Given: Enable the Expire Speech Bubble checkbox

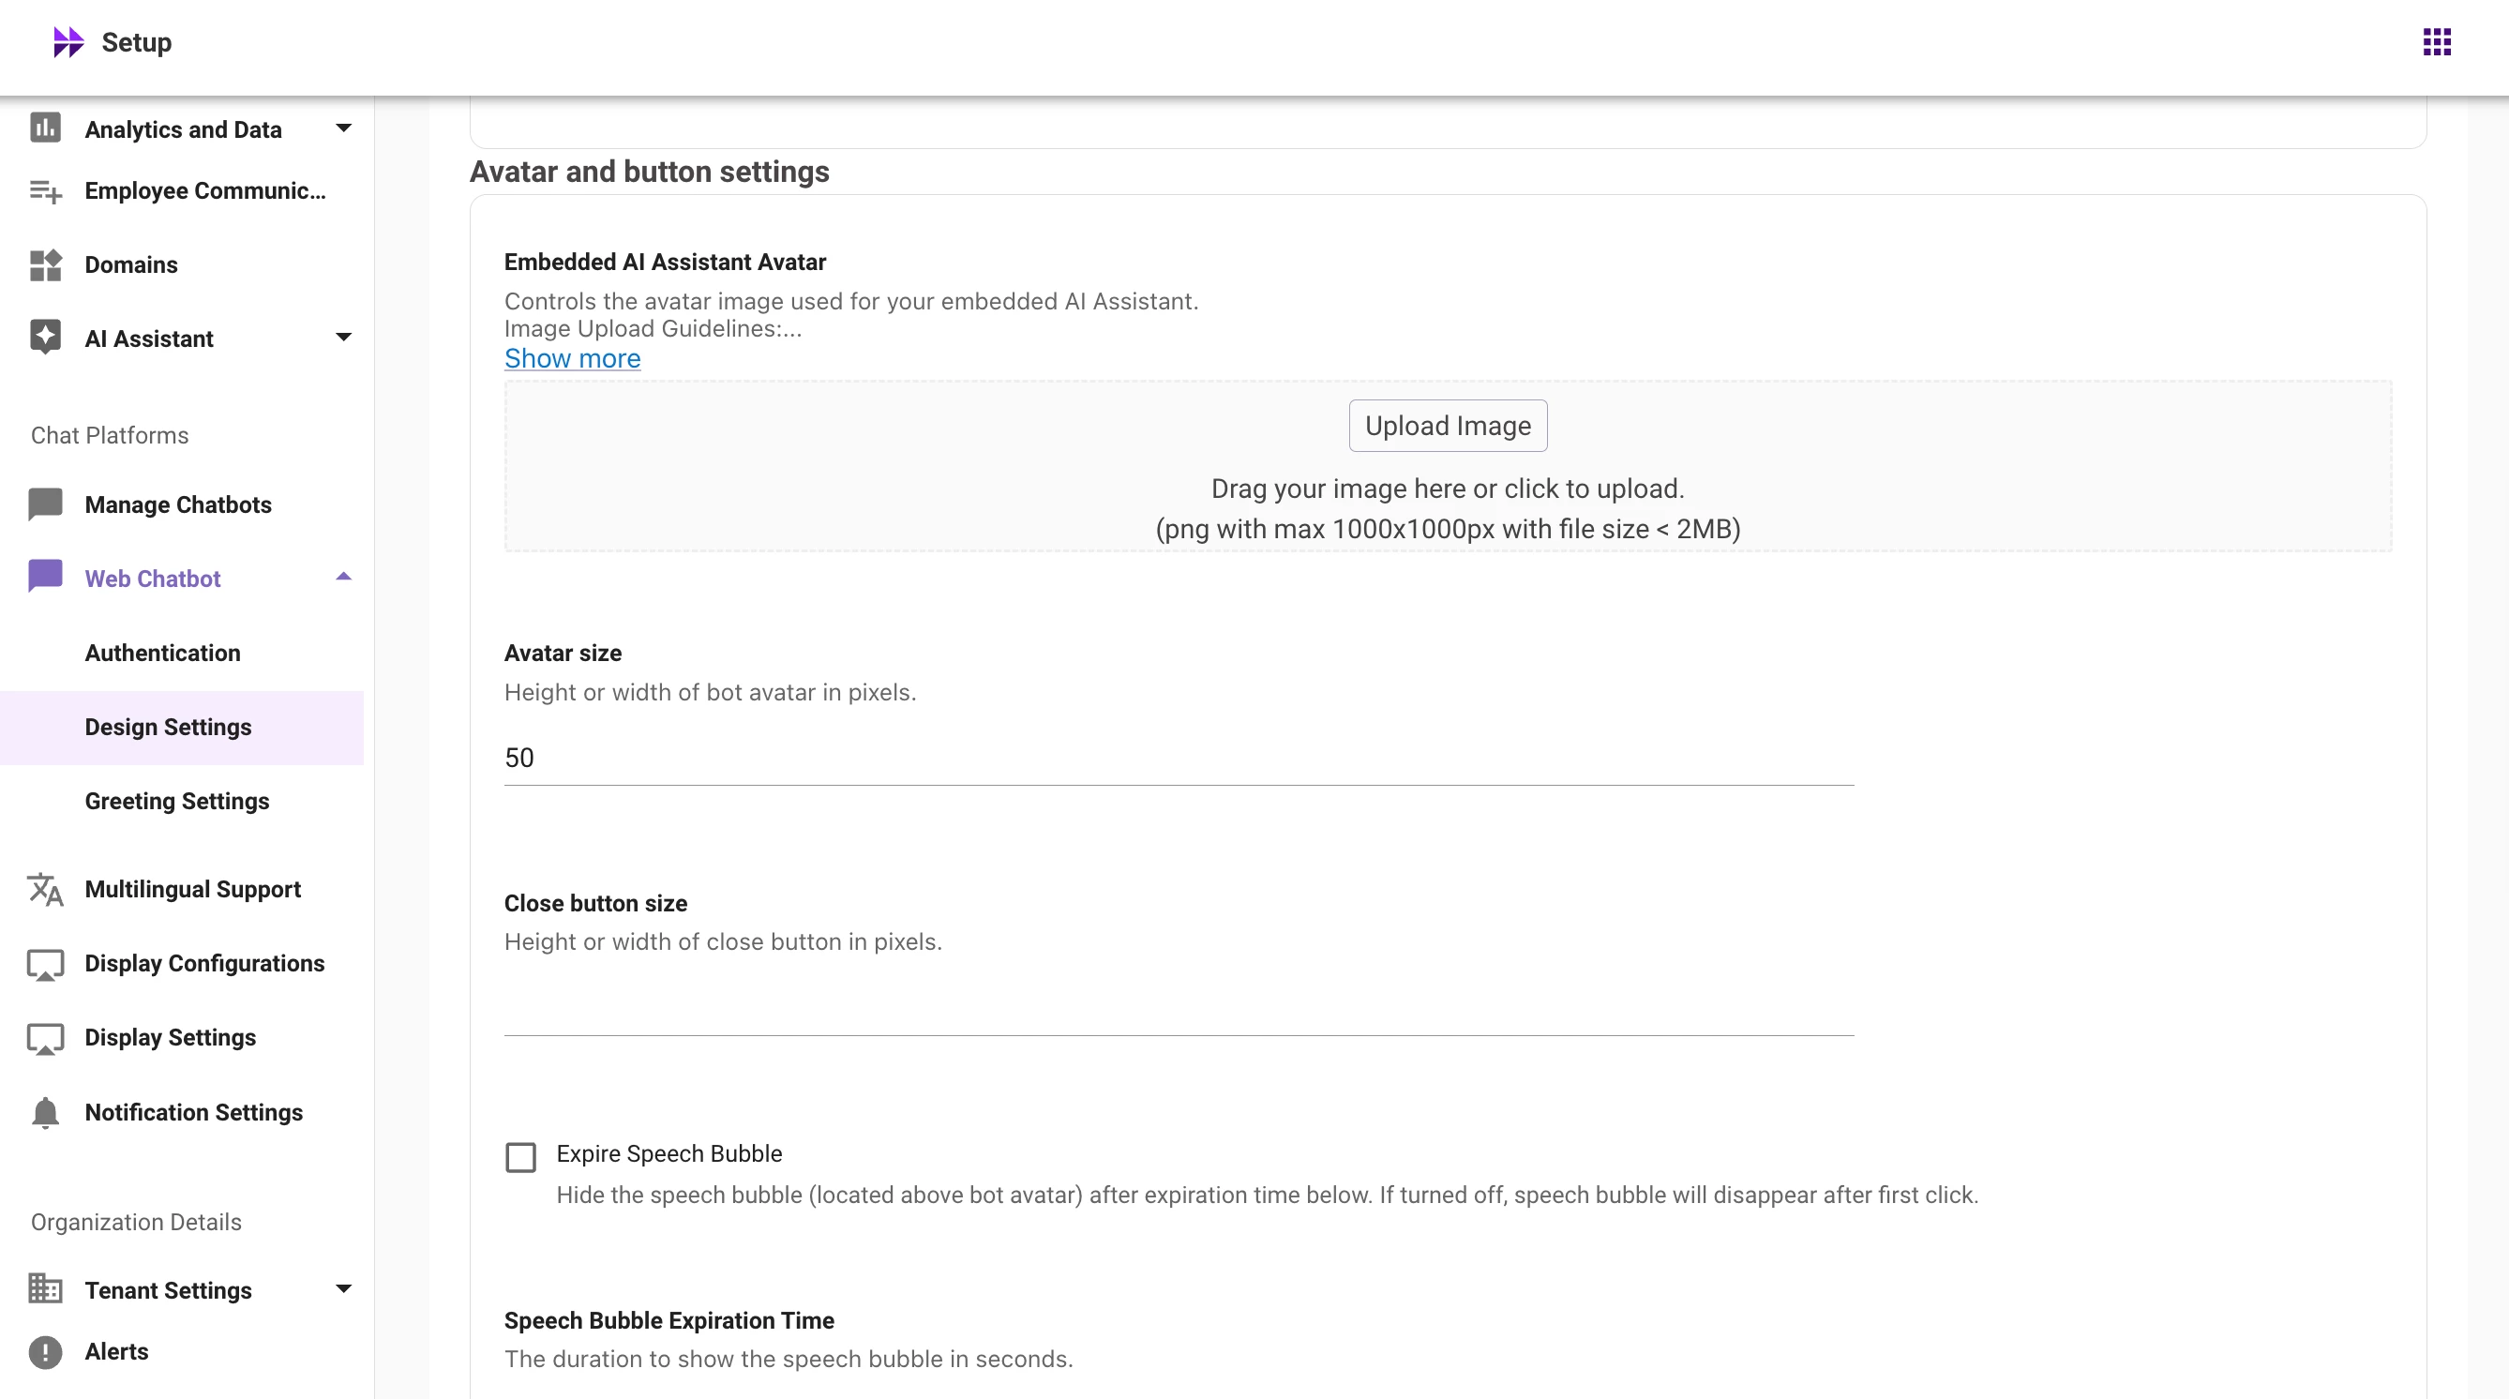Looking at the screenshot, I should tap(521, 1157).
